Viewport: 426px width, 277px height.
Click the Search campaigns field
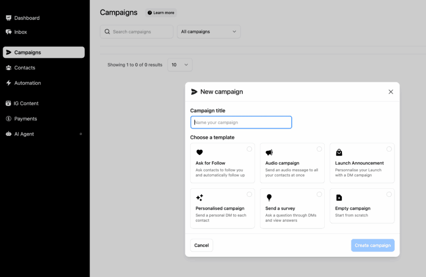[x=136, y=31]
